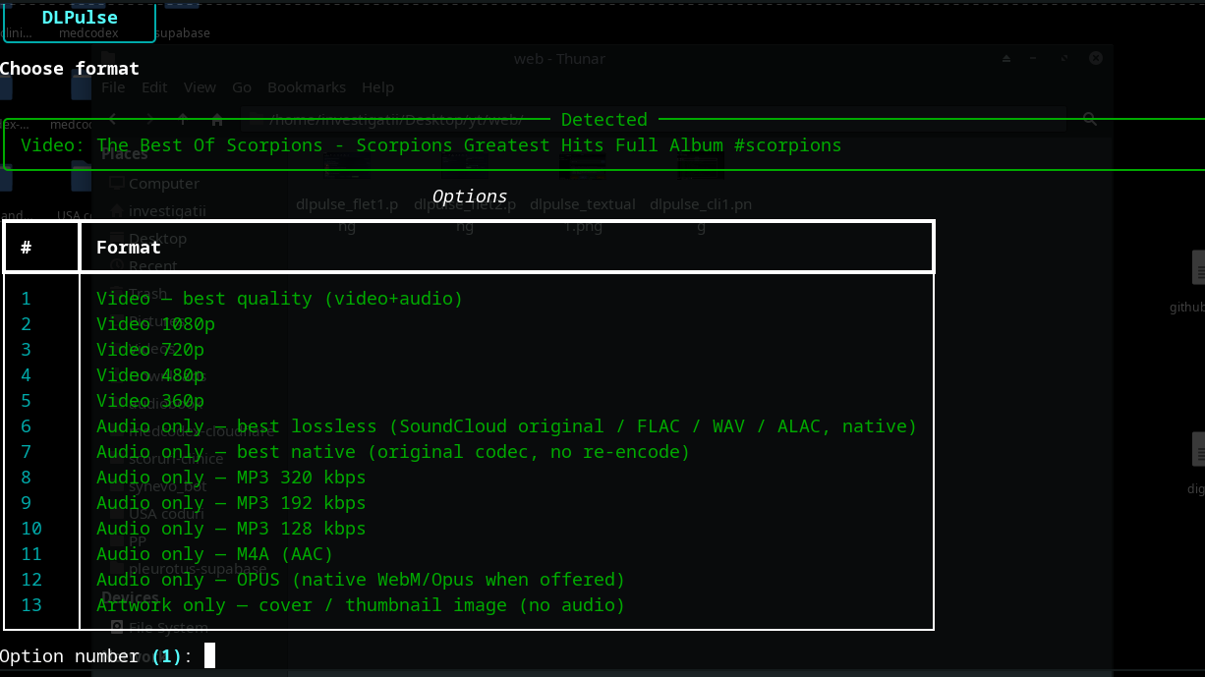Open the Bookmarks menu in Thunar
Screen dimensions: 1205x677
tap(307, 87)
